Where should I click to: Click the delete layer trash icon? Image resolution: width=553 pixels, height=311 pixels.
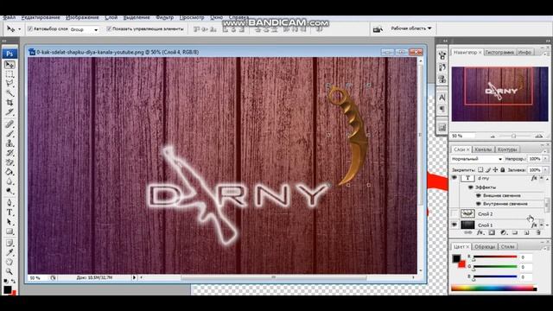[538, 232]
